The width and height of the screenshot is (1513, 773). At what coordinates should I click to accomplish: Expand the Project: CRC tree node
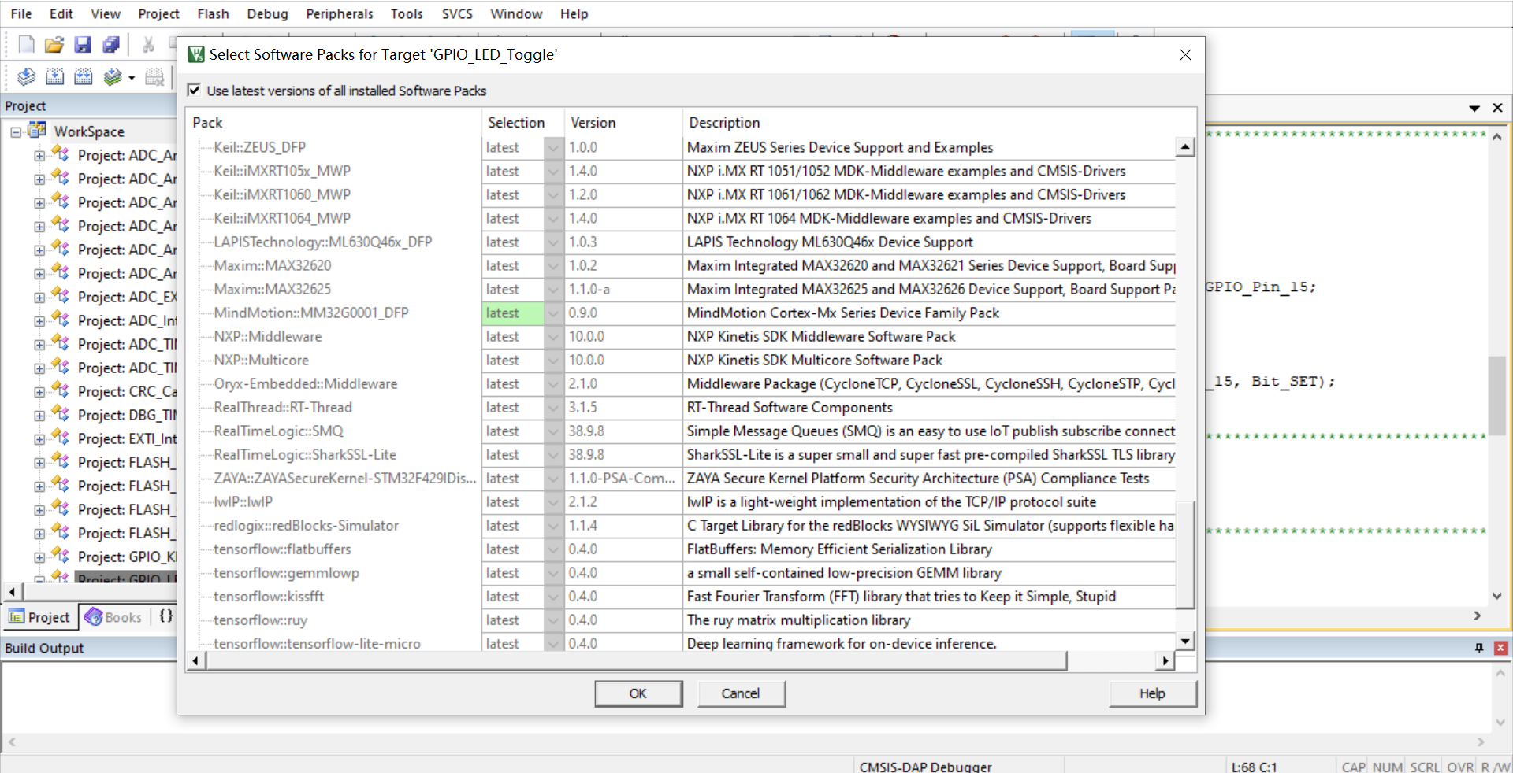click(39, 392)
